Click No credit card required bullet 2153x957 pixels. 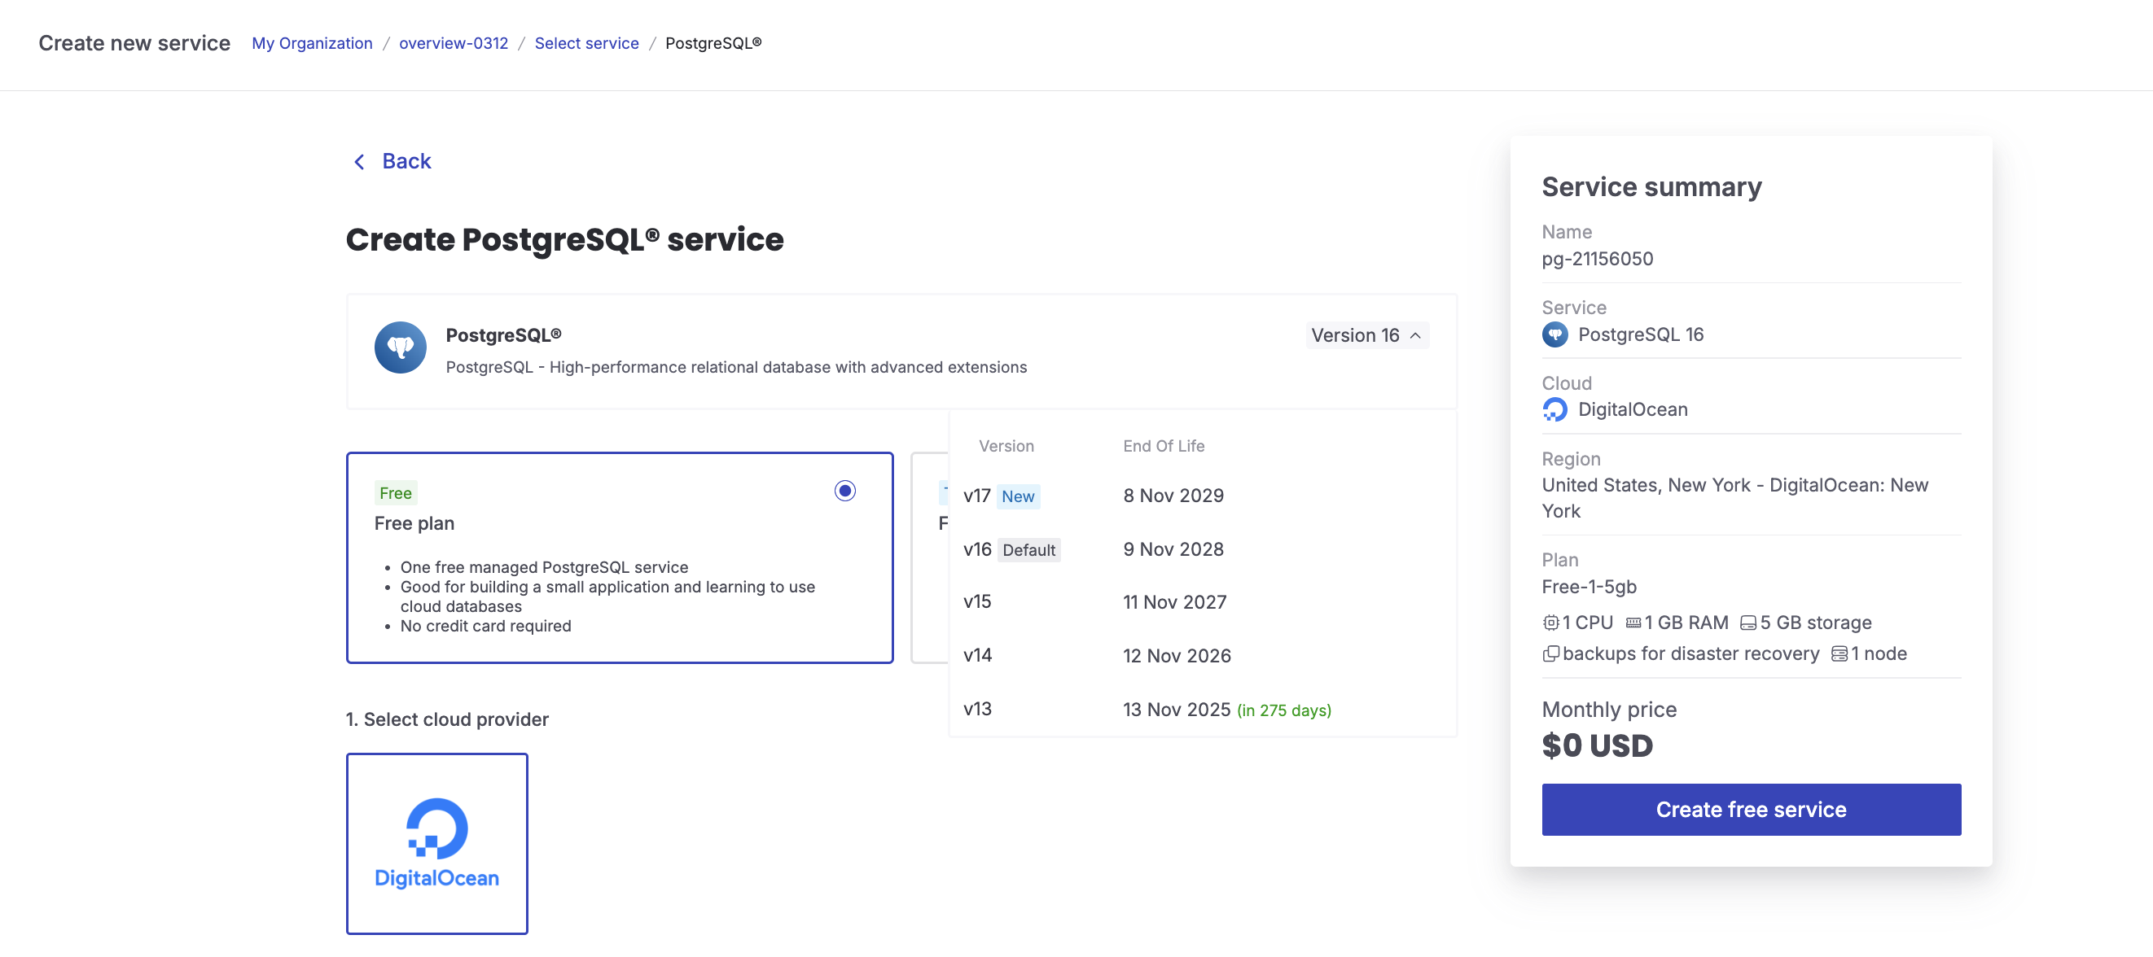pos(485,626)
